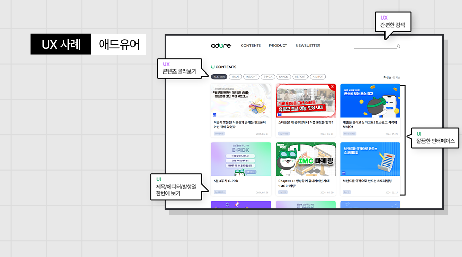Click the green icon beside CONTENTS heading
This screenshot has width=462, height=257.
(213, 67)
